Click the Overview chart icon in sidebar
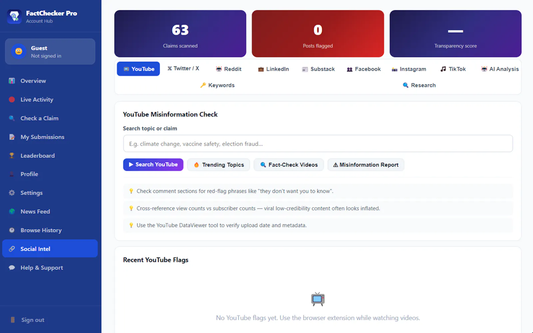Image resolution: width=533 pixels, height=333 pixels. click(12, 81)
